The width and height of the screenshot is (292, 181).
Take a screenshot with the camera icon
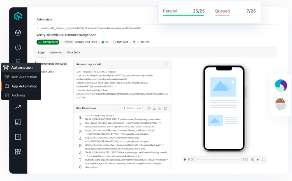pos(252,159)
